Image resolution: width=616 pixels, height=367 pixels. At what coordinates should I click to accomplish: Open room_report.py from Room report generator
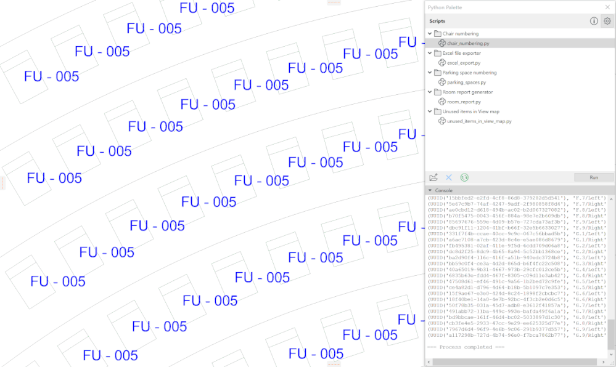[x=442, y=102]
